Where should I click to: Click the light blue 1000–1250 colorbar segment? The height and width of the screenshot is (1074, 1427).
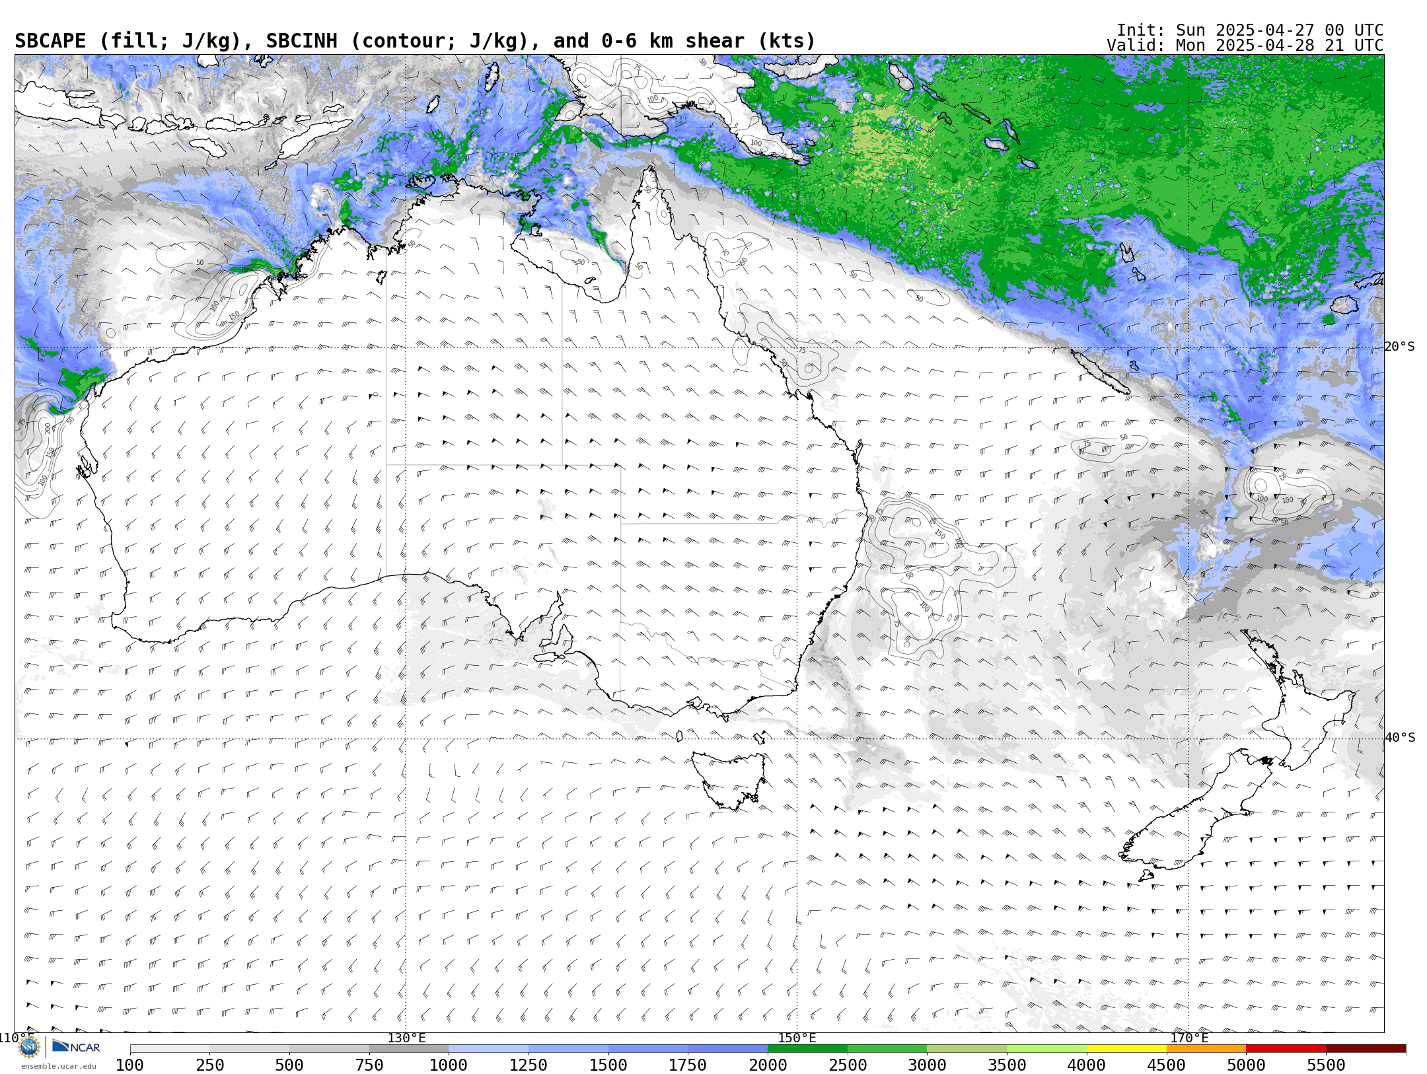coord(488,1049)
